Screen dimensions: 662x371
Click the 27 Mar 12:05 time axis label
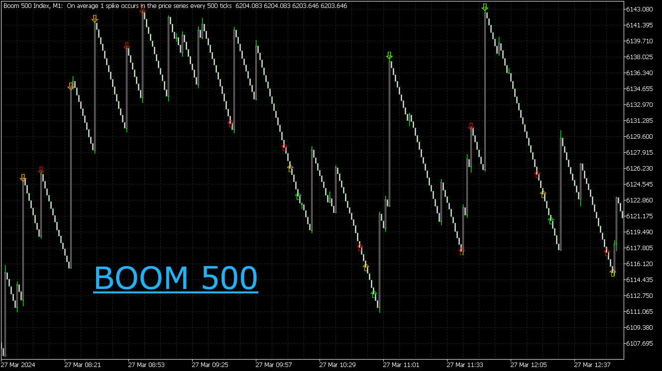tap(528, 365)
